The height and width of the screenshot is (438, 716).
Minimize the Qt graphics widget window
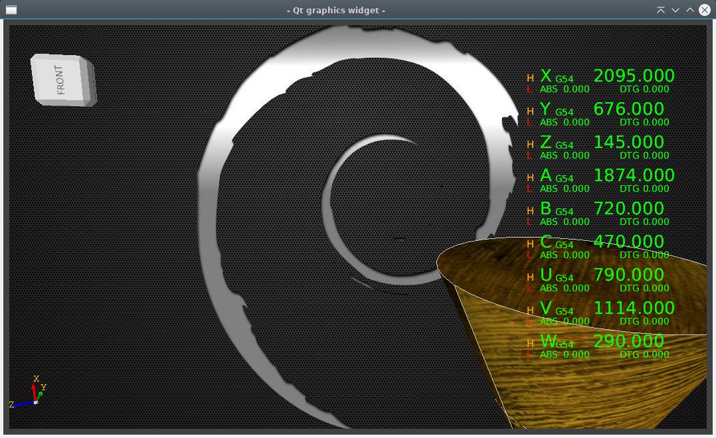pos(675,10)
